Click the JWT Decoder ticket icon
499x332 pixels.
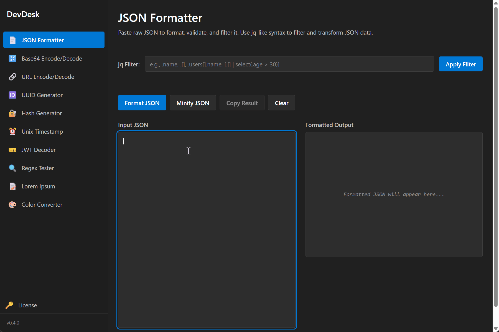coord(12,150)
